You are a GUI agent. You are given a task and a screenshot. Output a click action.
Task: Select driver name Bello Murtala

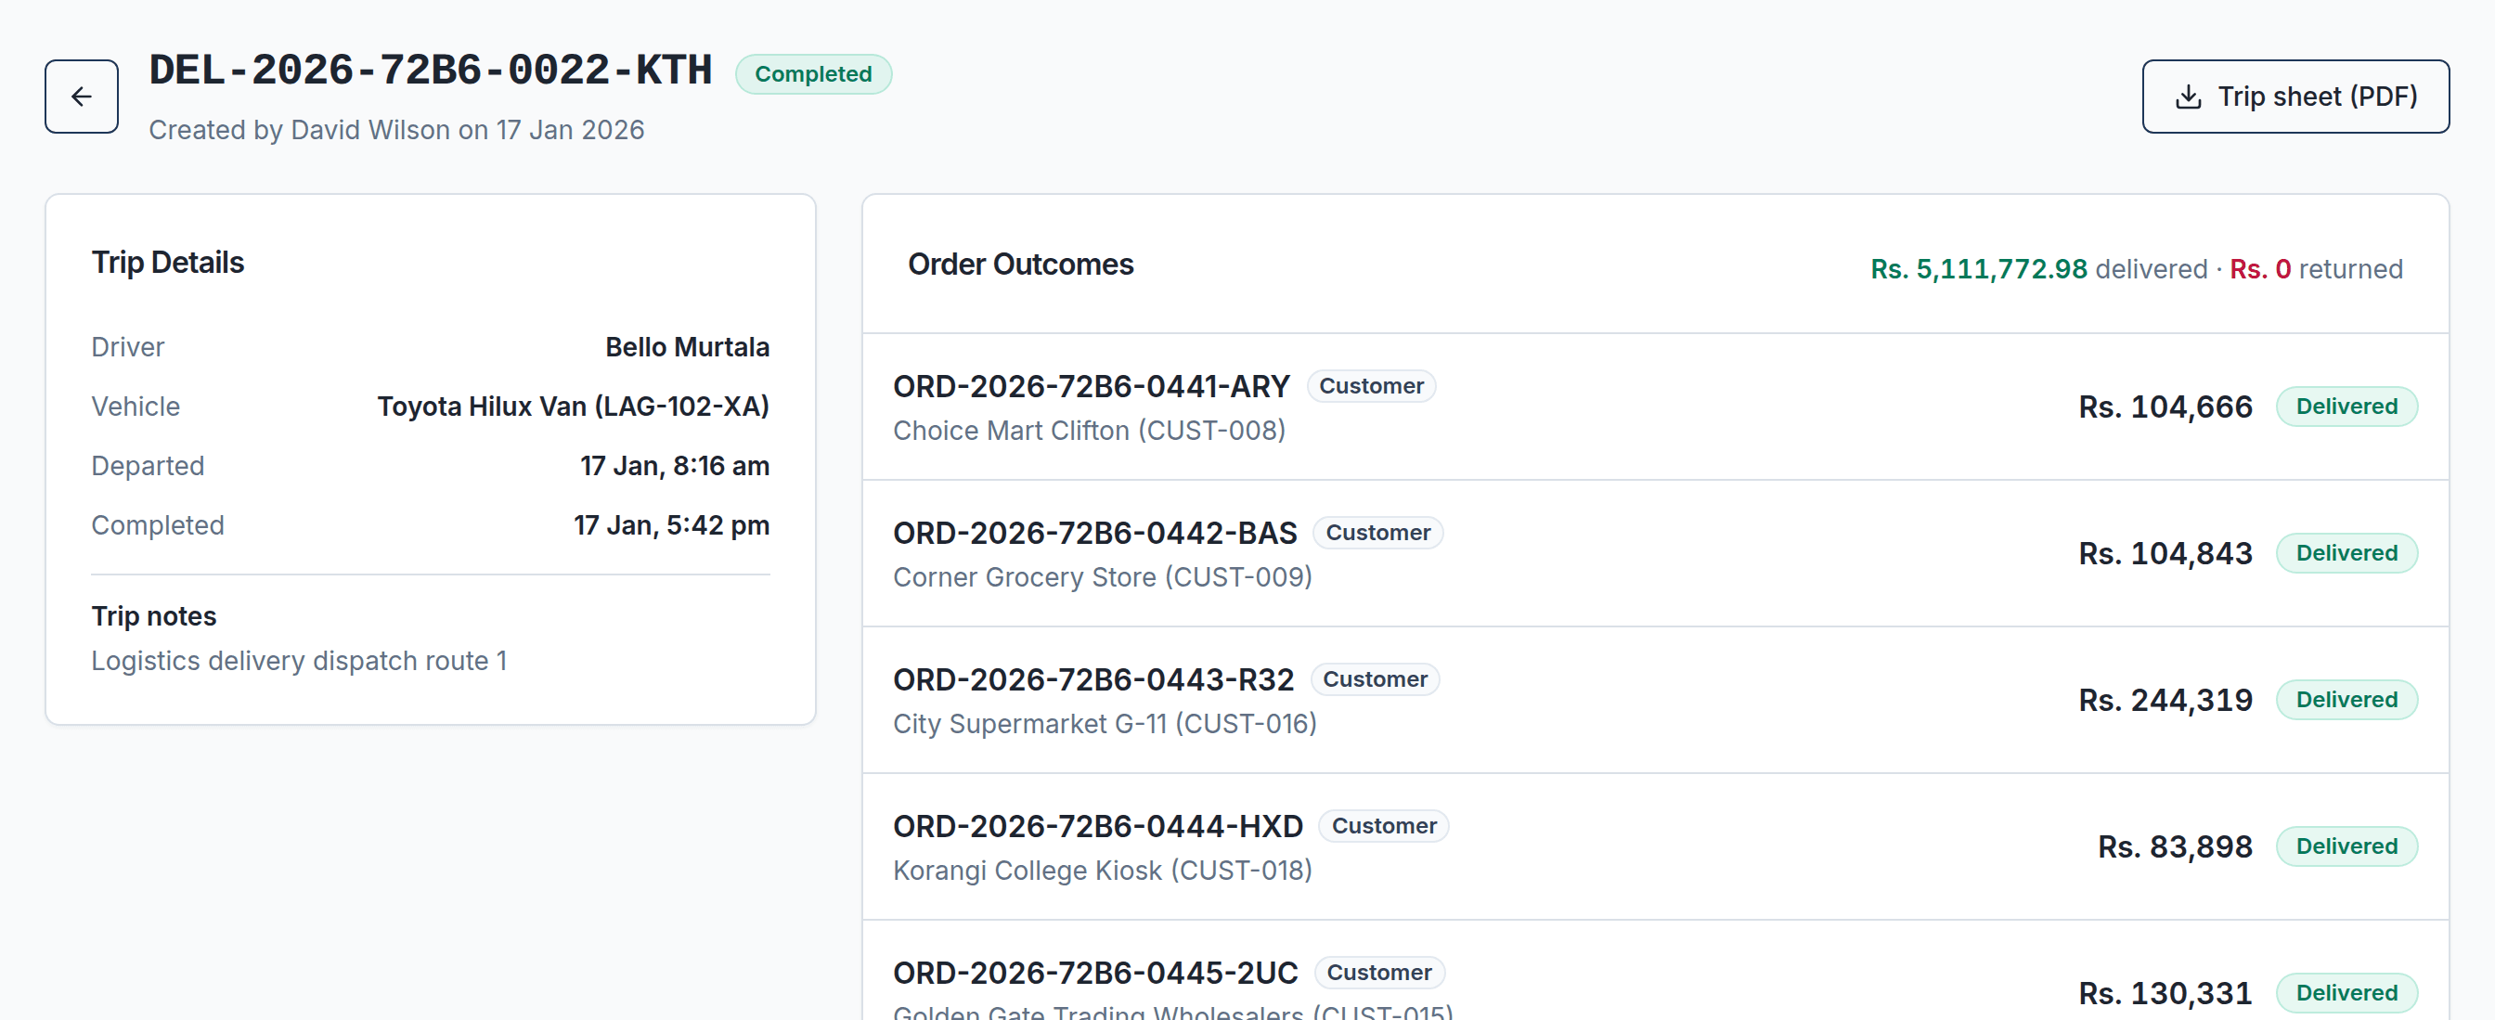tap(687, 347)
